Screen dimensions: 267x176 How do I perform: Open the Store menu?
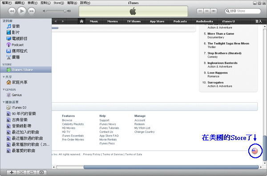coord(59,3)
